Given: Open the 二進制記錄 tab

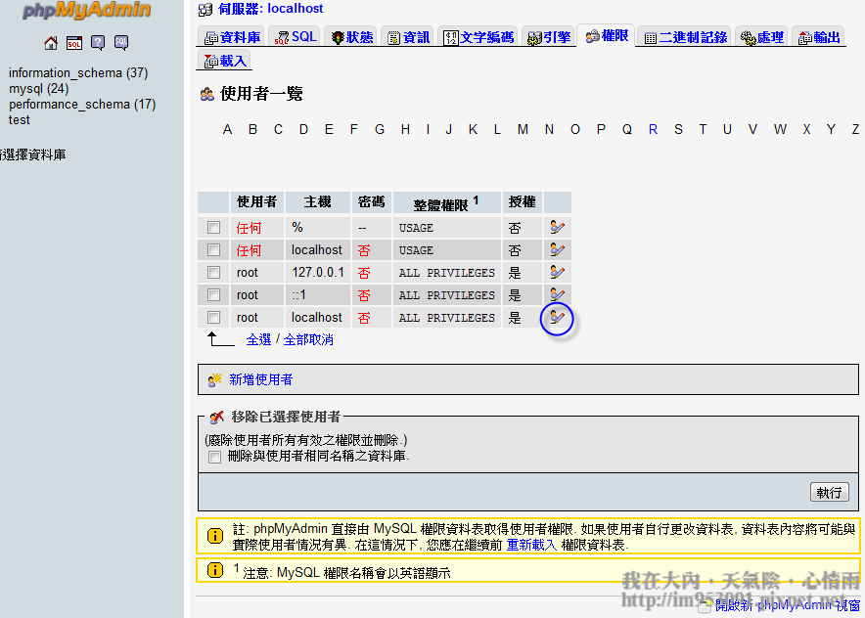Looking at the screenshot, I should click(x=685, y=37).
